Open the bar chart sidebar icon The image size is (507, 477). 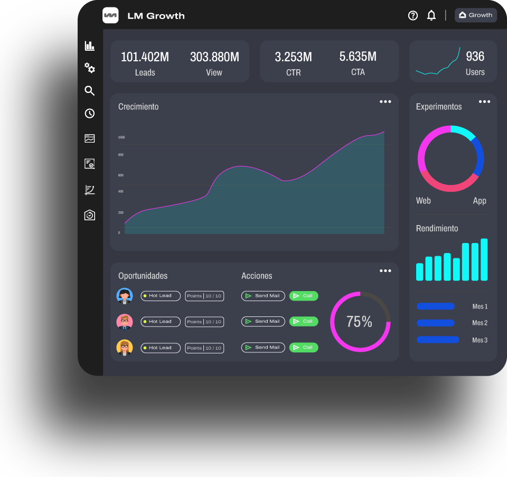[90, 45]
